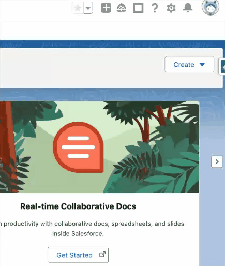Click the Quip jungle banner image

coord(99,147)
